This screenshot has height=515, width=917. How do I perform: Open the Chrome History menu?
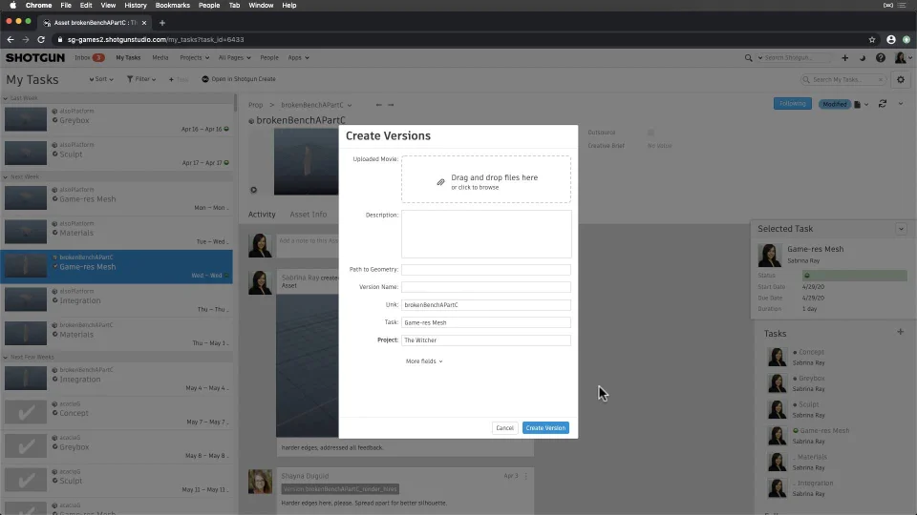(135, 6)
